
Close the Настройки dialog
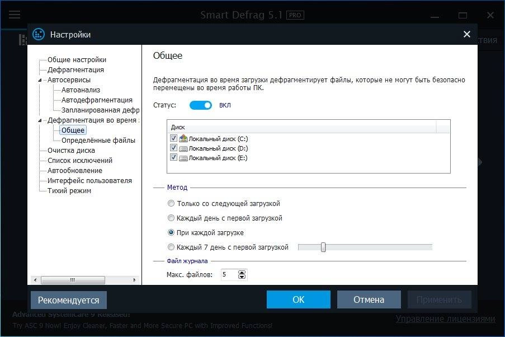click(x=466, y=34)
